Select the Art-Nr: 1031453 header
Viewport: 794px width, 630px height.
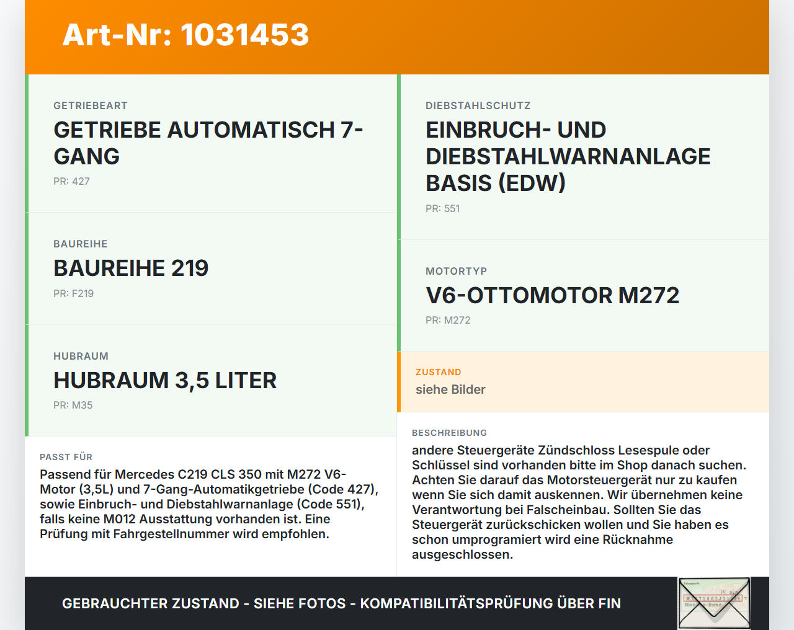pos(185,35)
